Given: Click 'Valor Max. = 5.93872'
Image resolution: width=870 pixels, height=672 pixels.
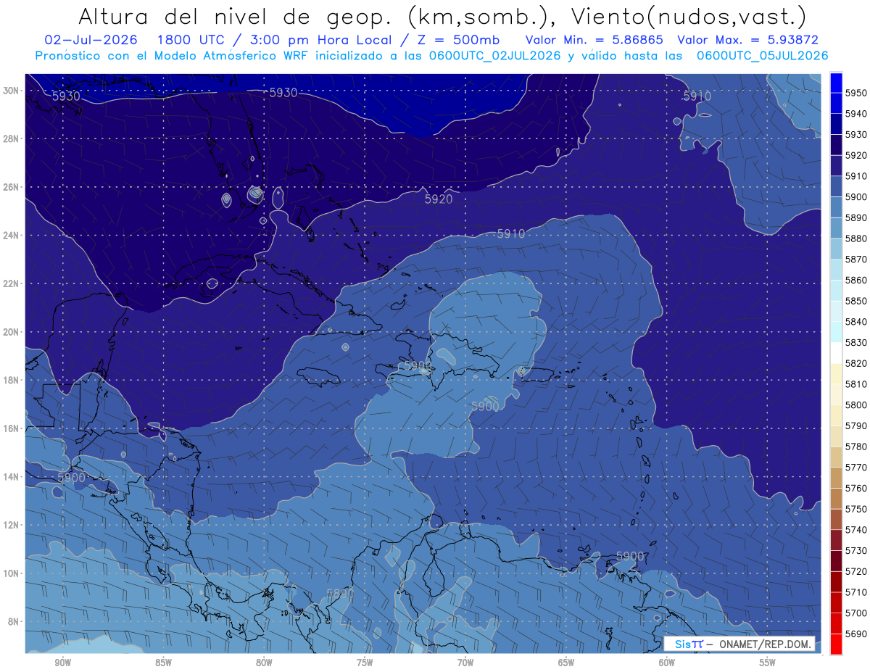Looking at the screenshot, I should coord(747,39).
